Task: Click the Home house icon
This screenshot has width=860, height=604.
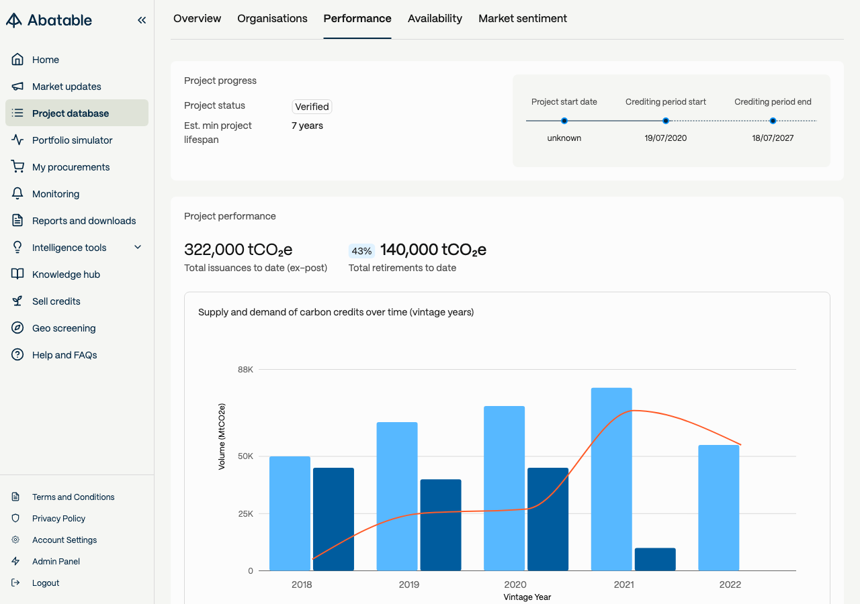Action: (x=17, y=60)
